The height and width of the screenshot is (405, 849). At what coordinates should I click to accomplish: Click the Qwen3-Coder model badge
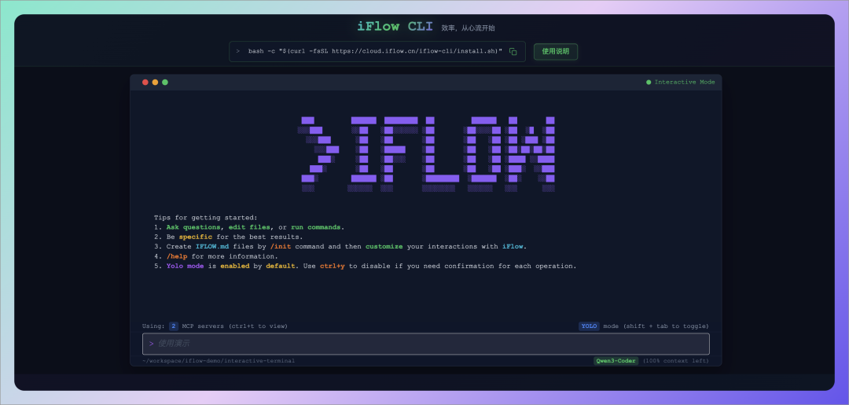click(616, 361)
